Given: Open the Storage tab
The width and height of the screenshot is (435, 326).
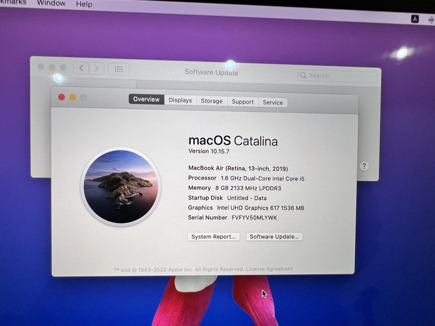Looking at the screenshot, I should pyautogui.click(x=212, y=101).
